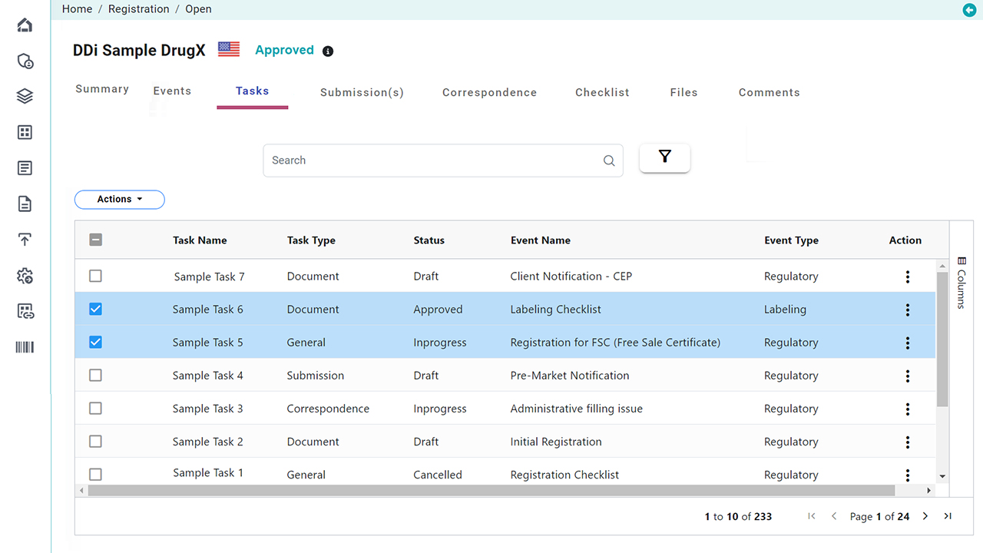This screenshot has width=983, height=553.
Task: Click the upload arrow sidebar icon
Action: 25,239
